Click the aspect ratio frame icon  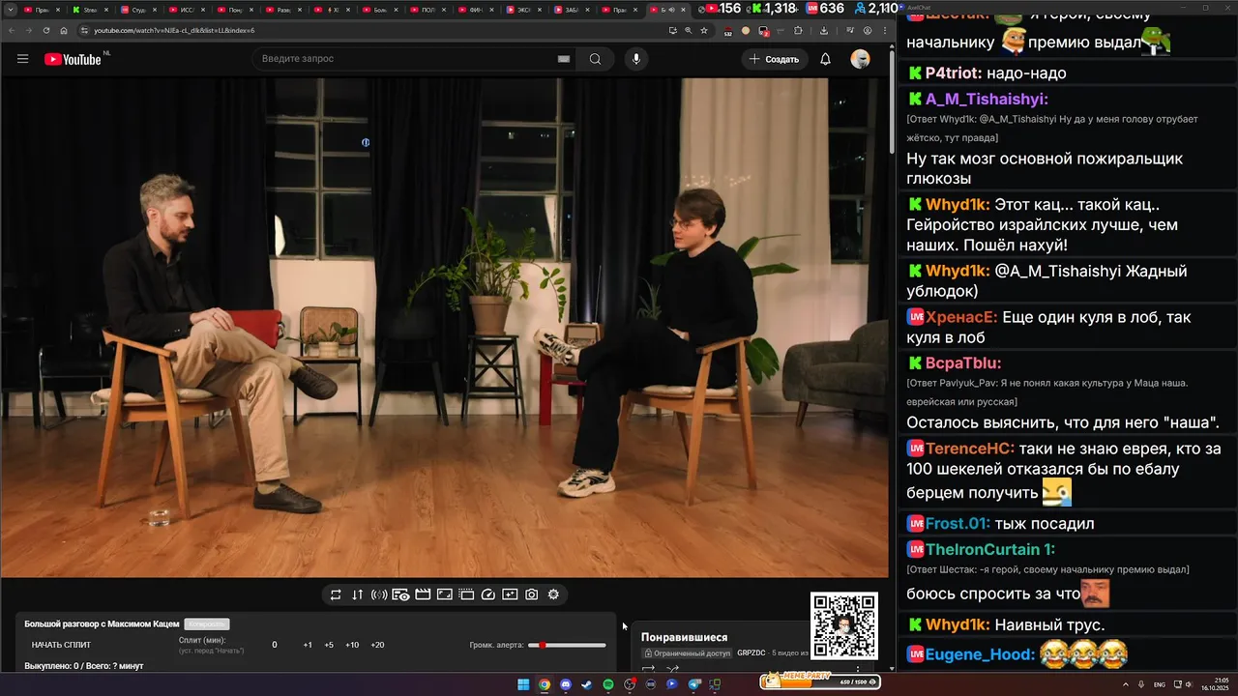tap(445, 594)
